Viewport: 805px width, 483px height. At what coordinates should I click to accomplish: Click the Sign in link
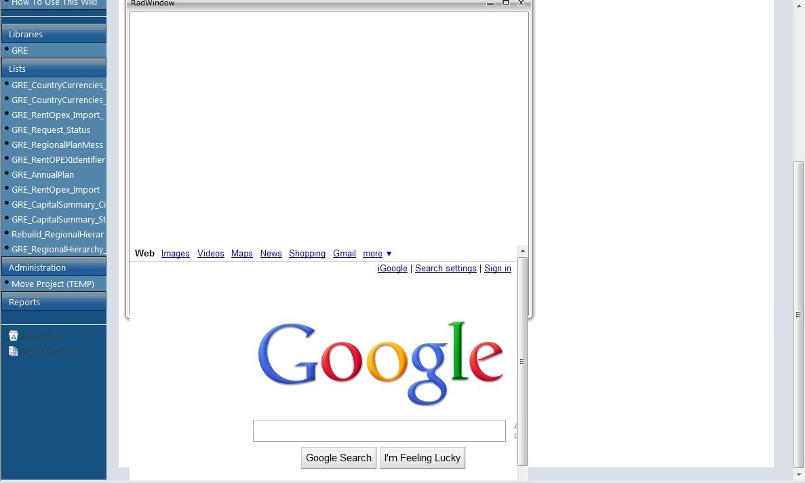click(498, 269)
